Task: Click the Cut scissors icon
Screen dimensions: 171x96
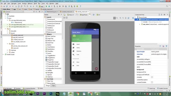Action: coord(16,6)
